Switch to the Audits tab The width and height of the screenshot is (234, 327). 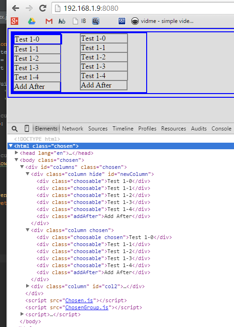[199, 129]
